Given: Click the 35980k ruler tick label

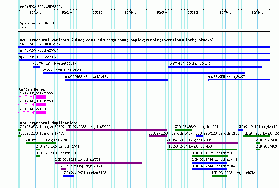Looking at the screenshot, I should coord(257,13).
